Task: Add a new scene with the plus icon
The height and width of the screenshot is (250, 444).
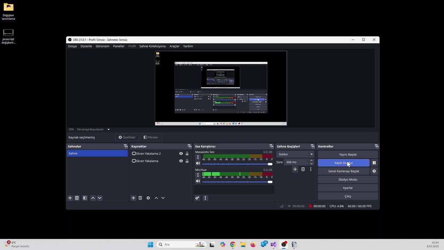Action: [70, 198]
